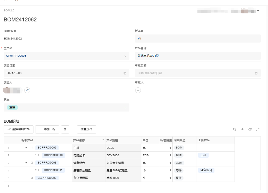The image size is (268, 193).
Task: Open the user account menu at top right
Action: click(x=258, y=11)
